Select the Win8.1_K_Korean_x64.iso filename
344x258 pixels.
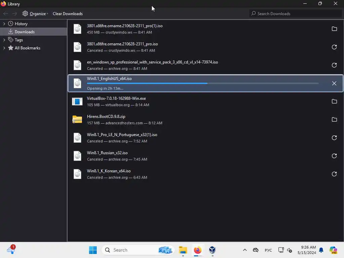point(109,171)
